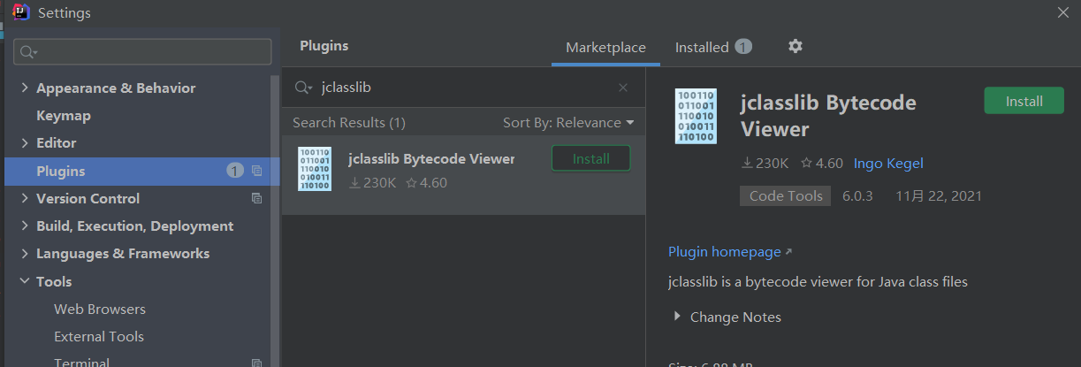Screen dimensions: 1081x367
Task: Click project-level icon beside Version Control
Action: 257,198
